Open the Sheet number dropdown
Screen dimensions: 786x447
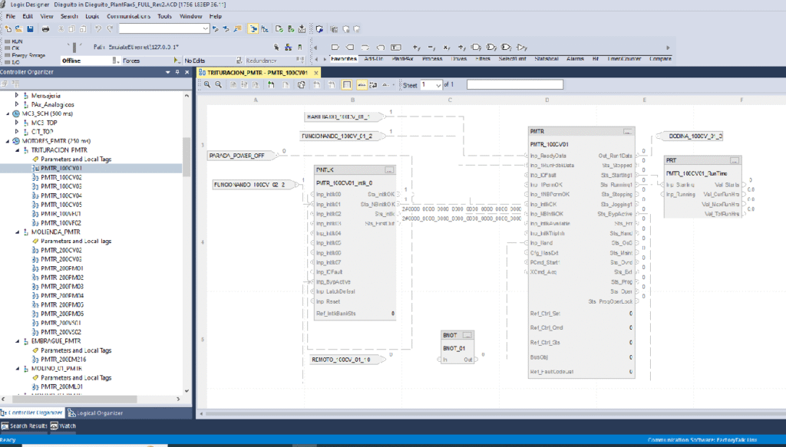tap(438, 85)
